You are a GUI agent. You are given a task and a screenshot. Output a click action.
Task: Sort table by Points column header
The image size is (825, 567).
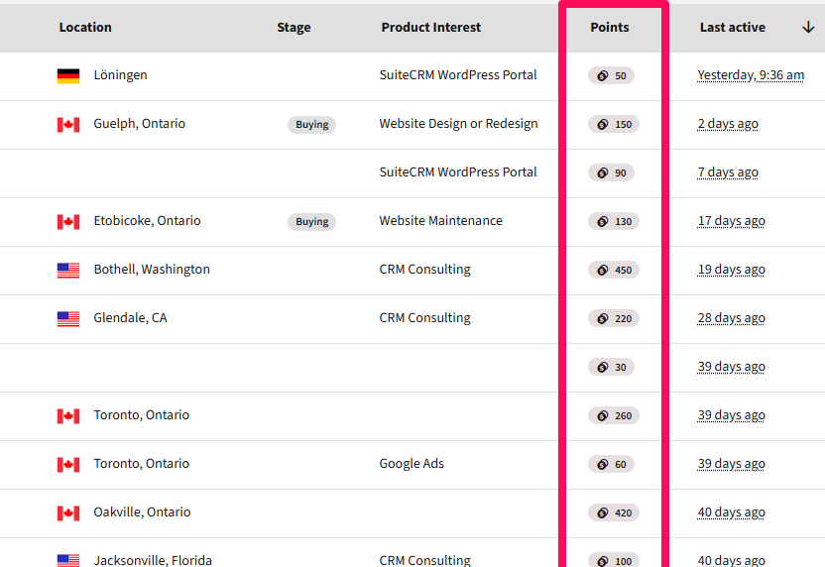coord(609,28)
